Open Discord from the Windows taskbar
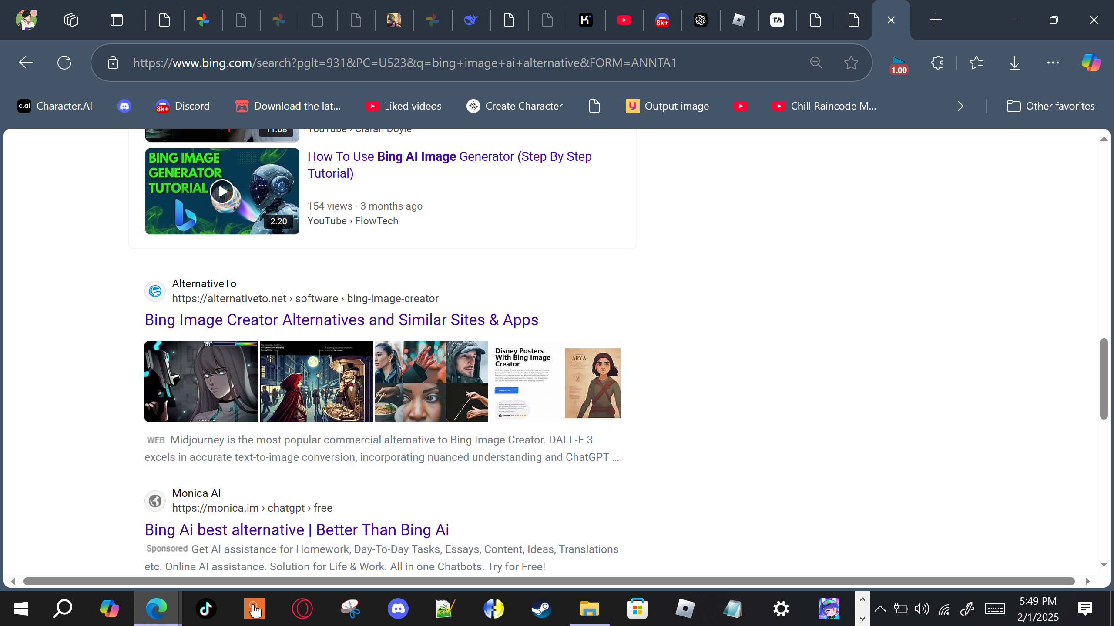The width and height of the screenshot is (1114, 626). click(398, 609)
